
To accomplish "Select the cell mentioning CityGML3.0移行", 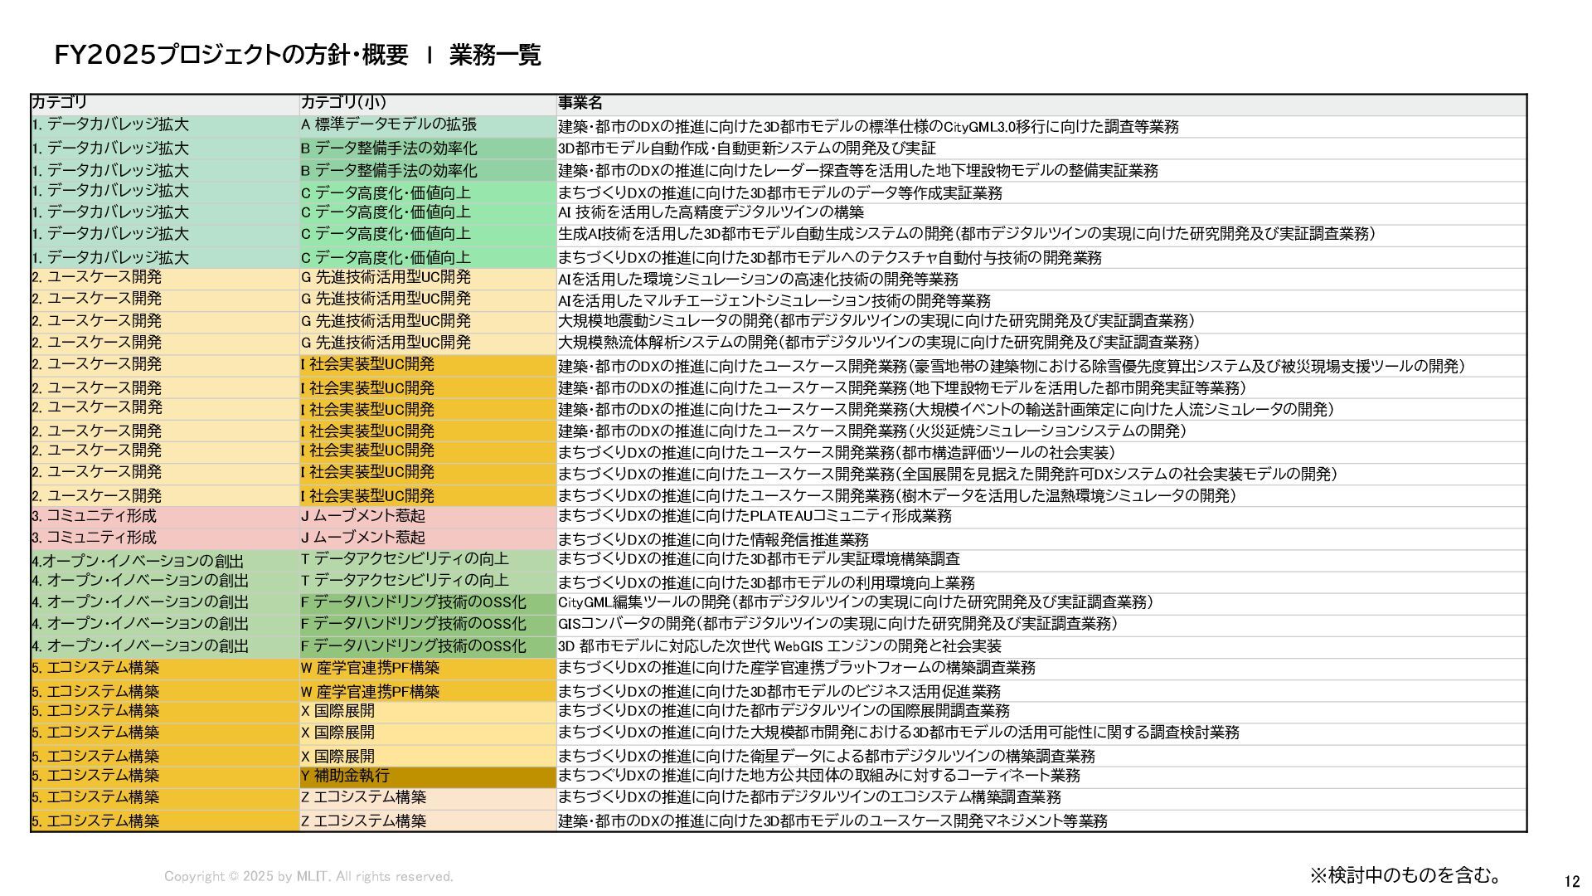I will pos(868,127).
